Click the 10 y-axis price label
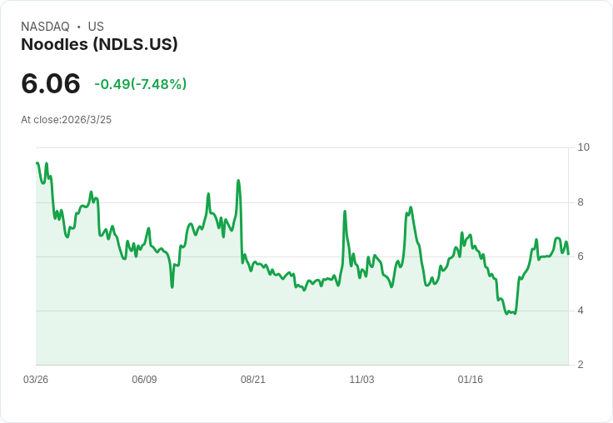Image resolution: width=613 pixels, height=423 pixels. (583, 147)
